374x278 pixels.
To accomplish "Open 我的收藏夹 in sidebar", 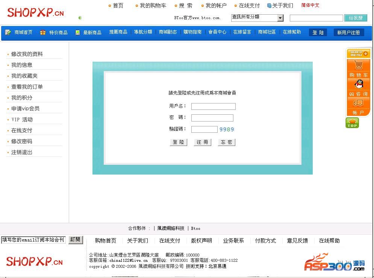I will [x=24, y=76].
